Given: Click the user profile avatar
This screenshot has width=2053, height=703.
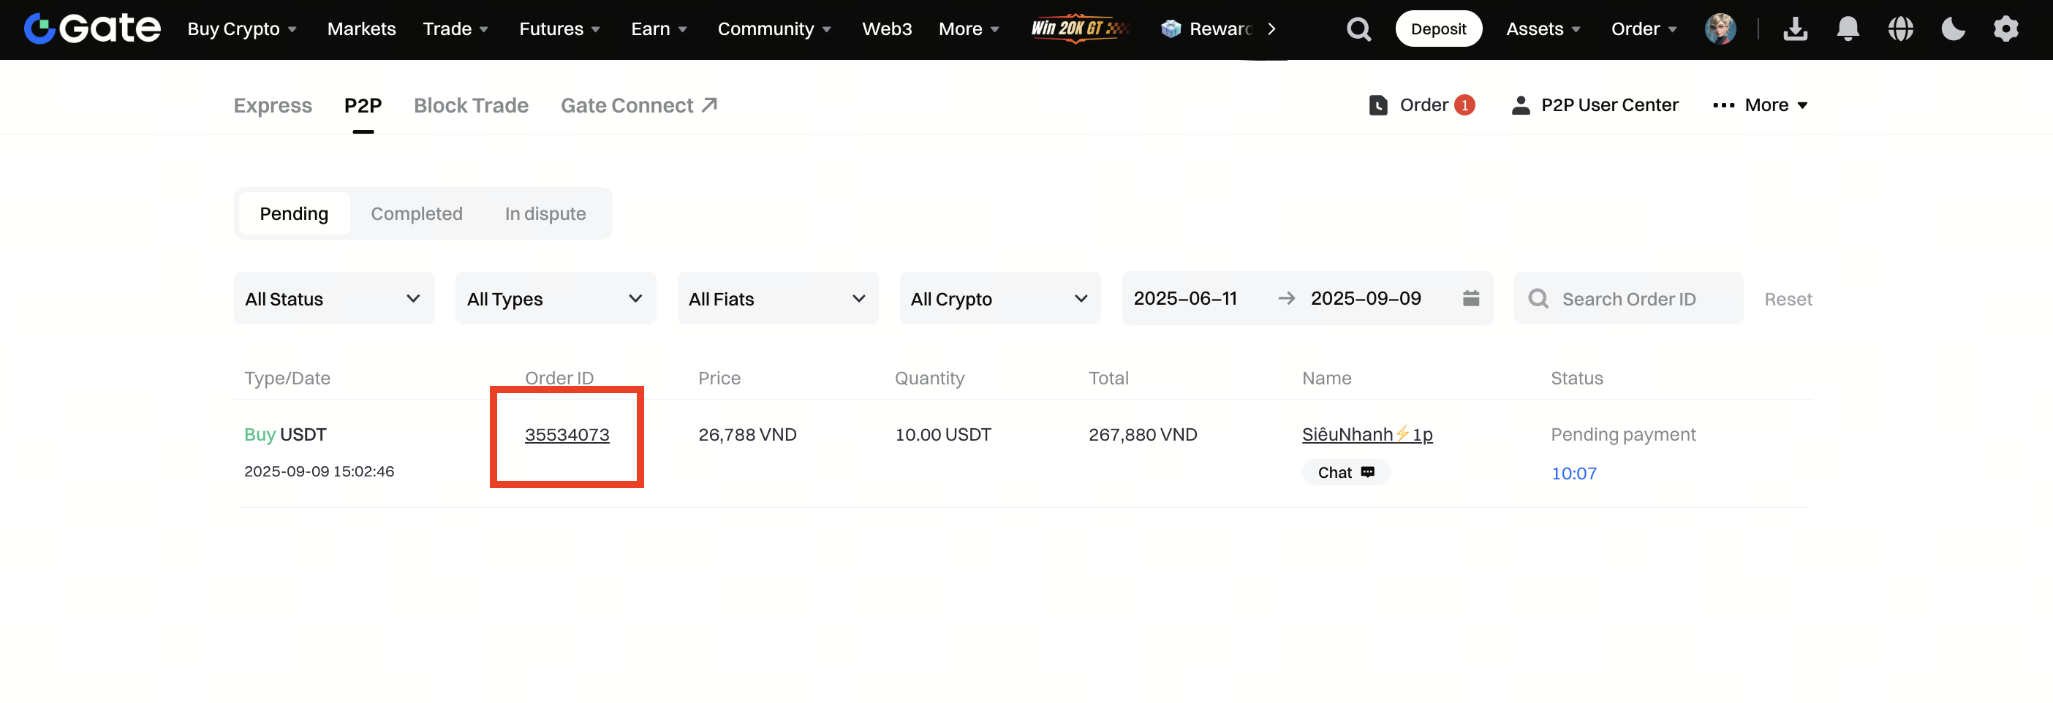Looking at the screenshot, I should pos(1720,29).
